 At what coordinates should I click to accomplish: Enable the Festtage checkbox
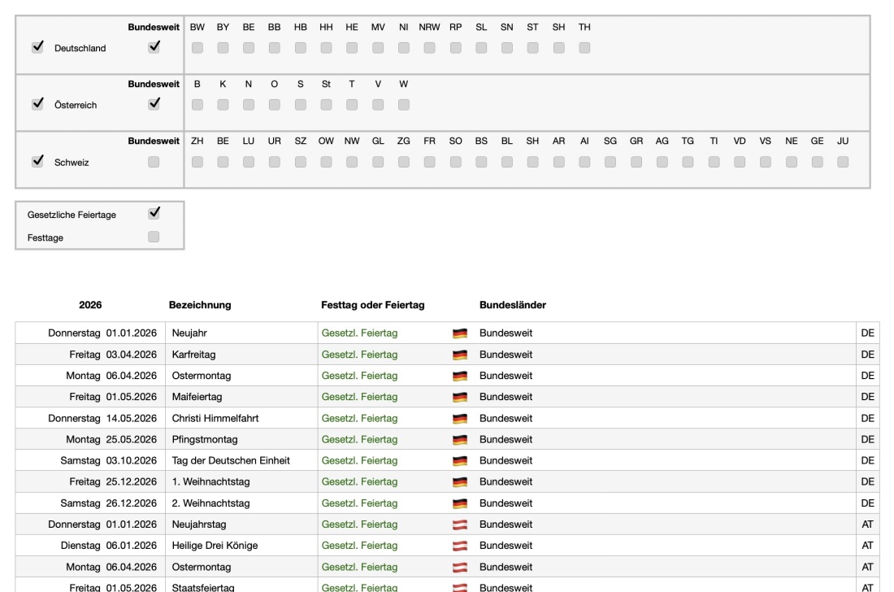click(x=154, y=237)
